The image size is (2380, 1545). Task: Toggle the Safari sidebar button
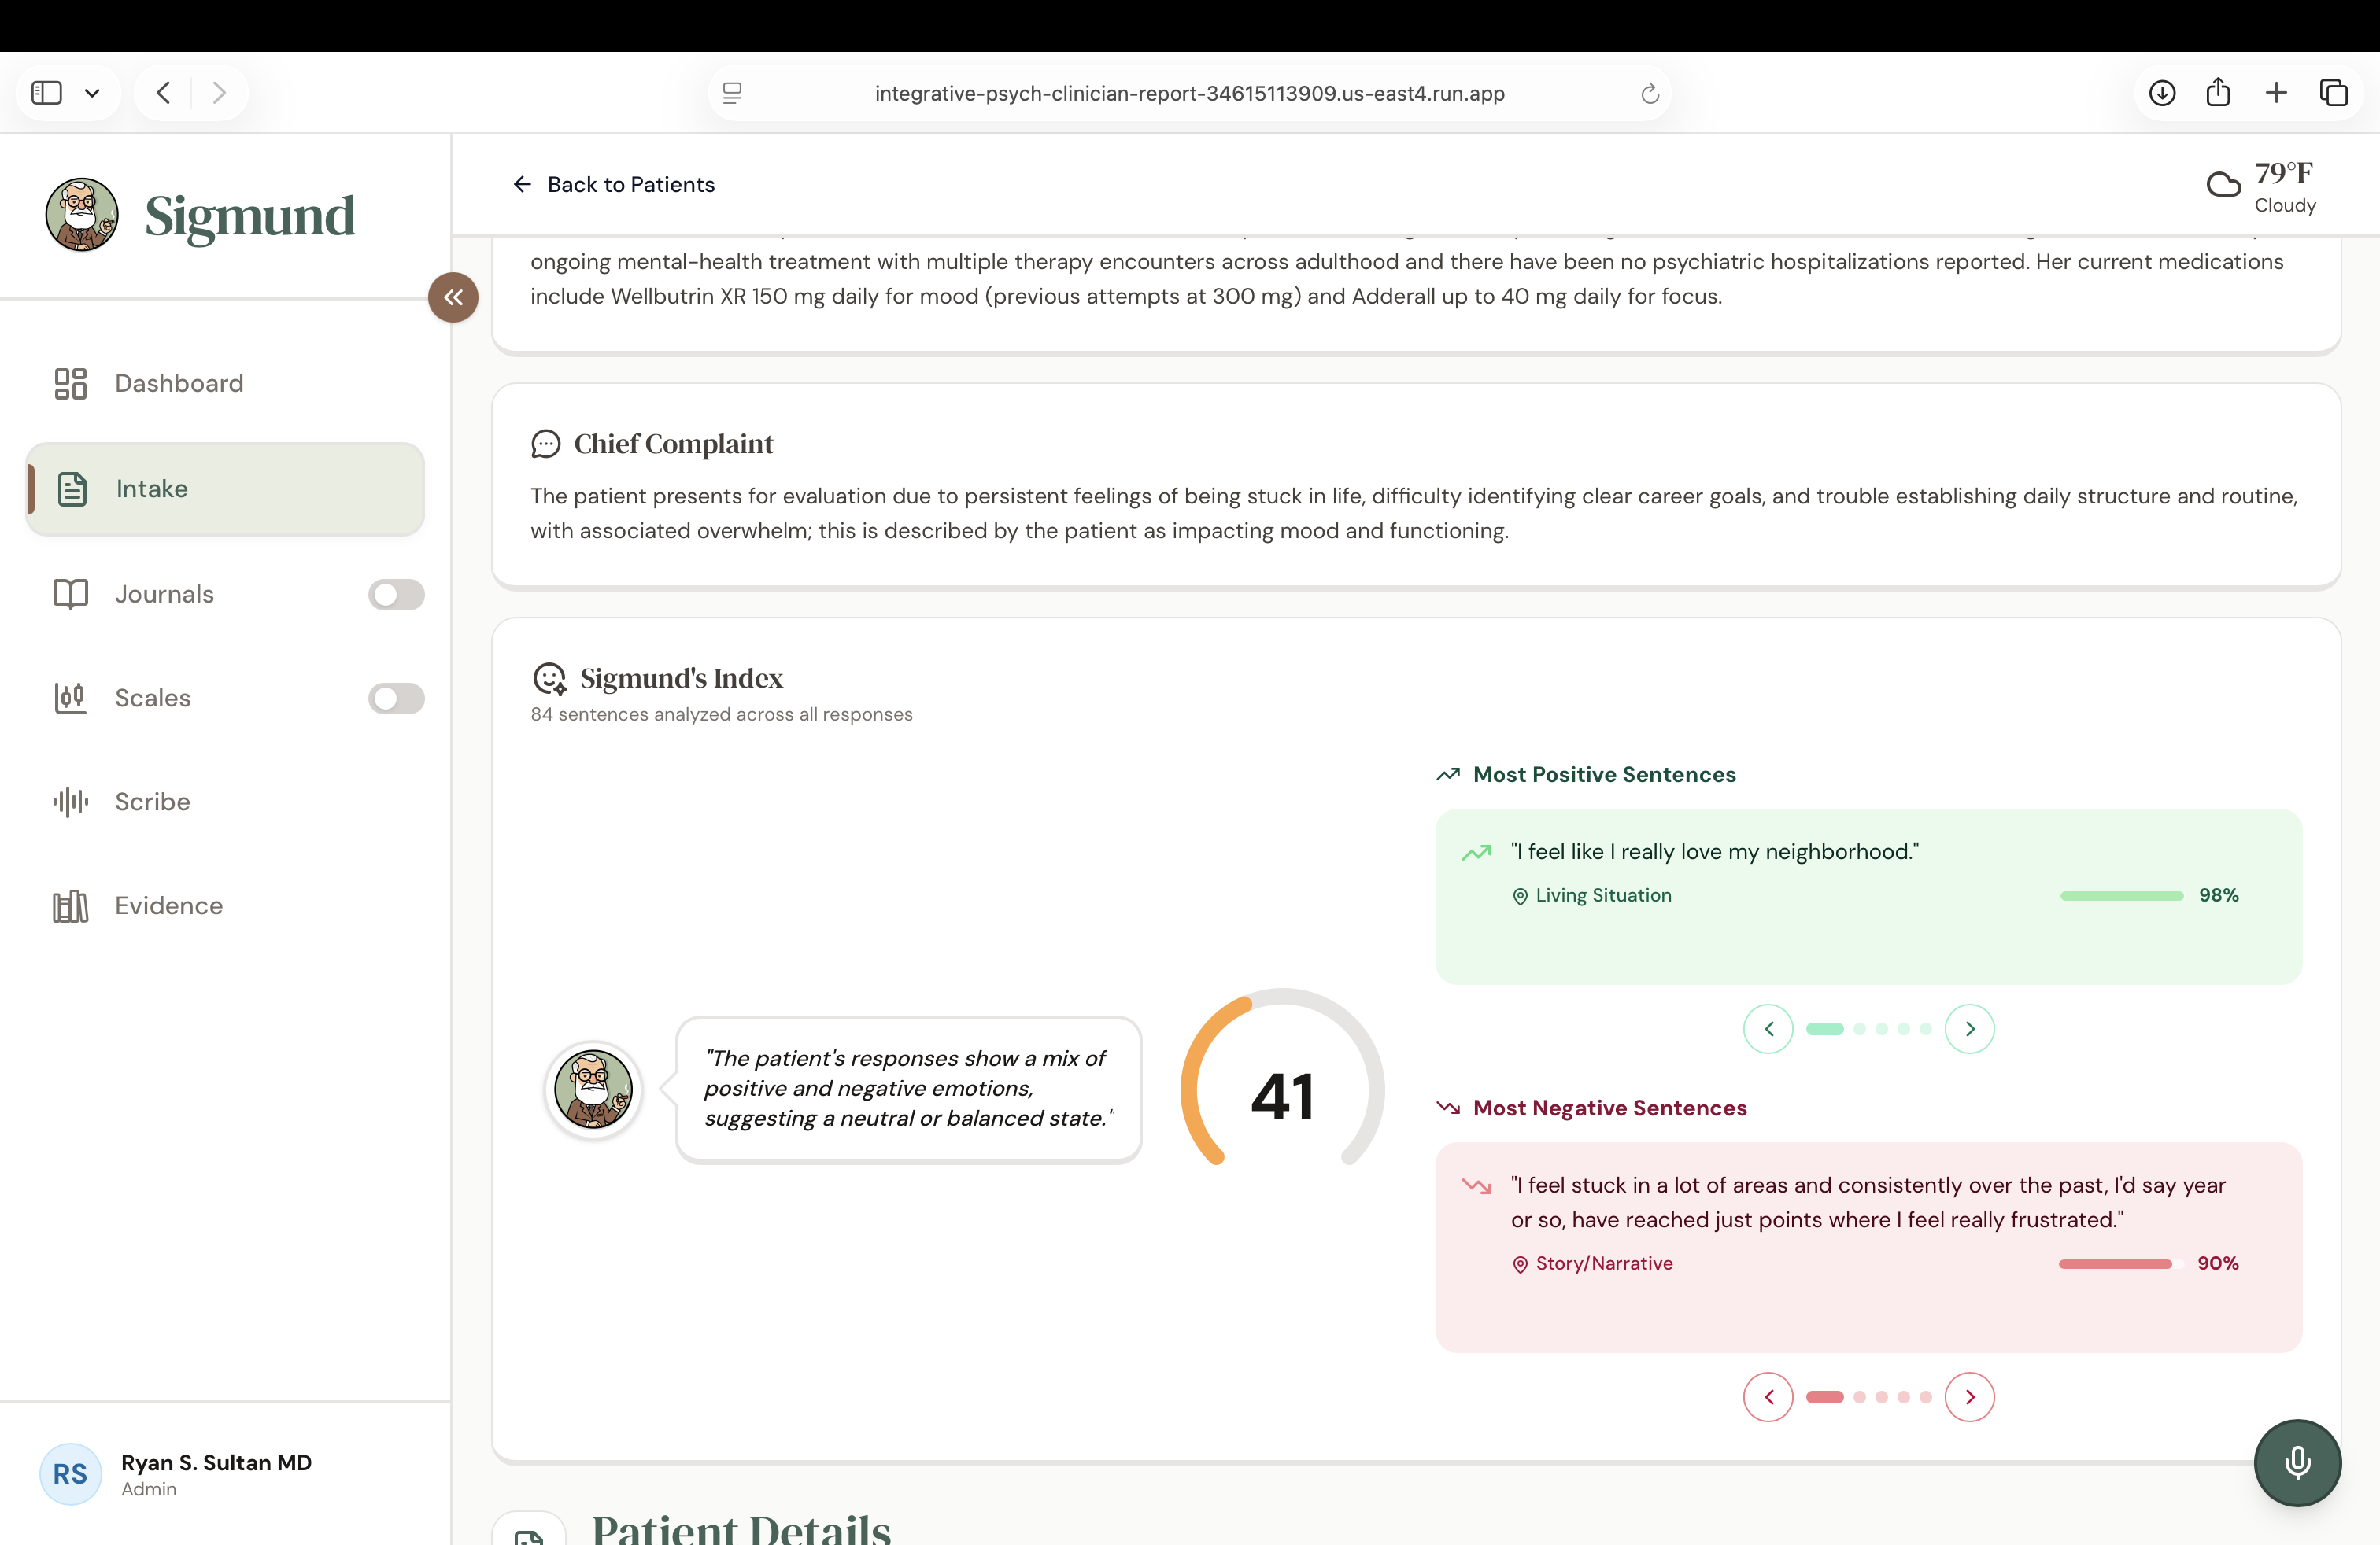coord(47,93)
